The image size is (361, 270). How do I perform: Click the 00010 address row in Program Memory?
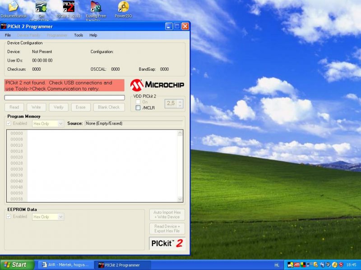tap(17, 145)
